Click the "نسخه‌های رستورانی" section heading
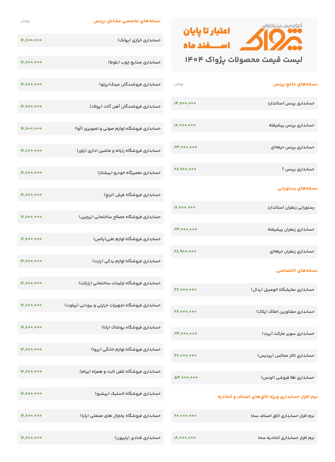The width and height of the screenshot is (335, 462). pyautogui.click(x=297, y=188)
